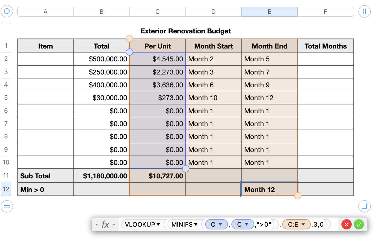Click the fx function browser icon
The height and width of the screenshot is (242, 380).
(105, 225)
